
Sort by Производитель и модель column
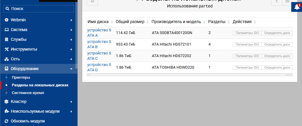click(x=176, y=22)
